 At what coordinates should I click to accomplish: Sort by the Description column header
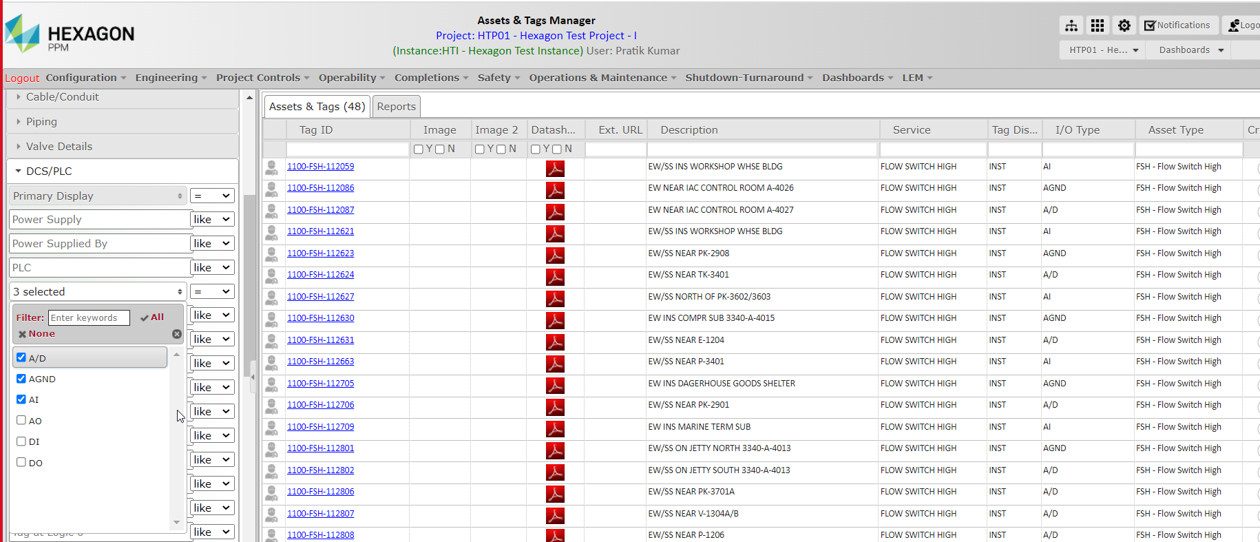pyautogui.click(x=689, y=129)
